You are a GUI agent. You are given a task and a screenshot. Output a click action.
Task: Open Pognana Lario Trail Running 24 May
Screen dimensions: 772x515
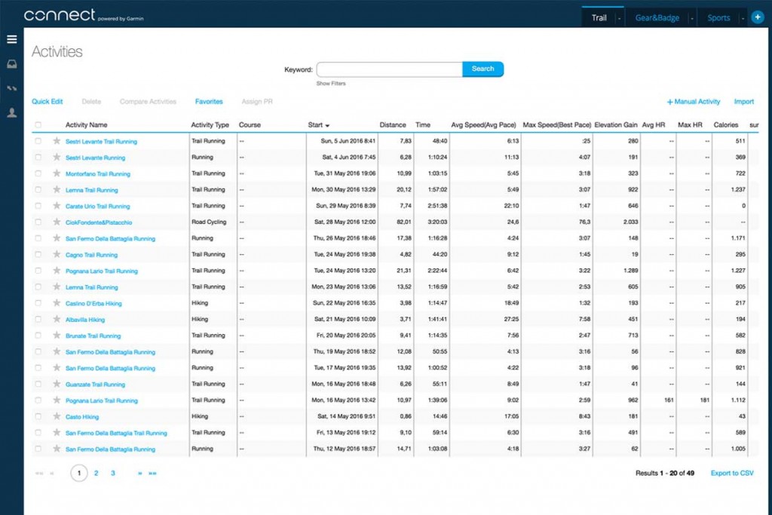(x=102, y=271)
